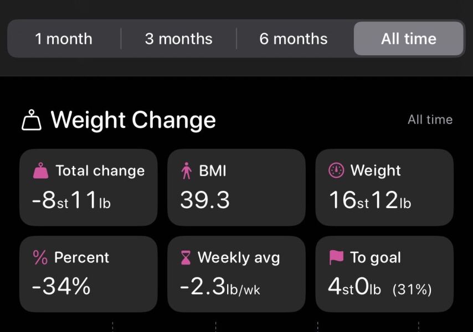
Task: Click the small All time label at right
Action: coord(430,120)
